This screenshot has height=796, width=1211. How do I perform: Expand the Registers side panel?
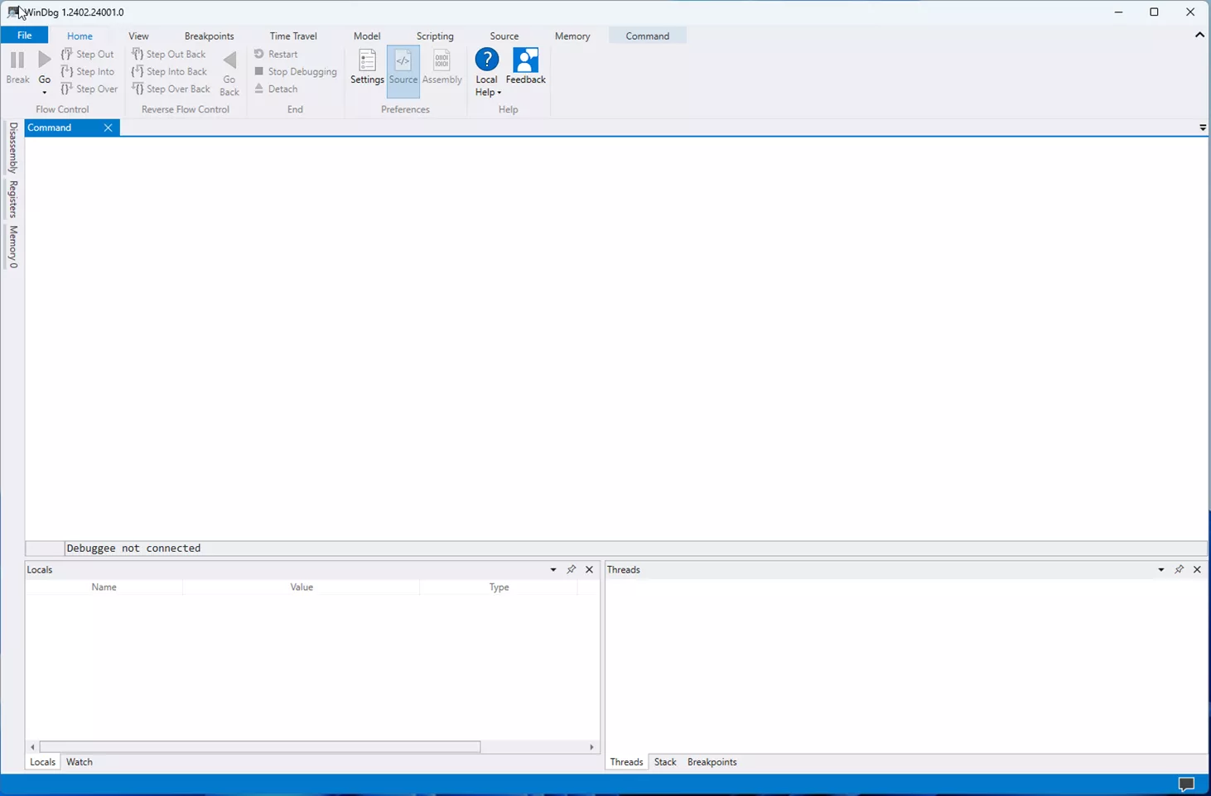click(x=12, y=199)
